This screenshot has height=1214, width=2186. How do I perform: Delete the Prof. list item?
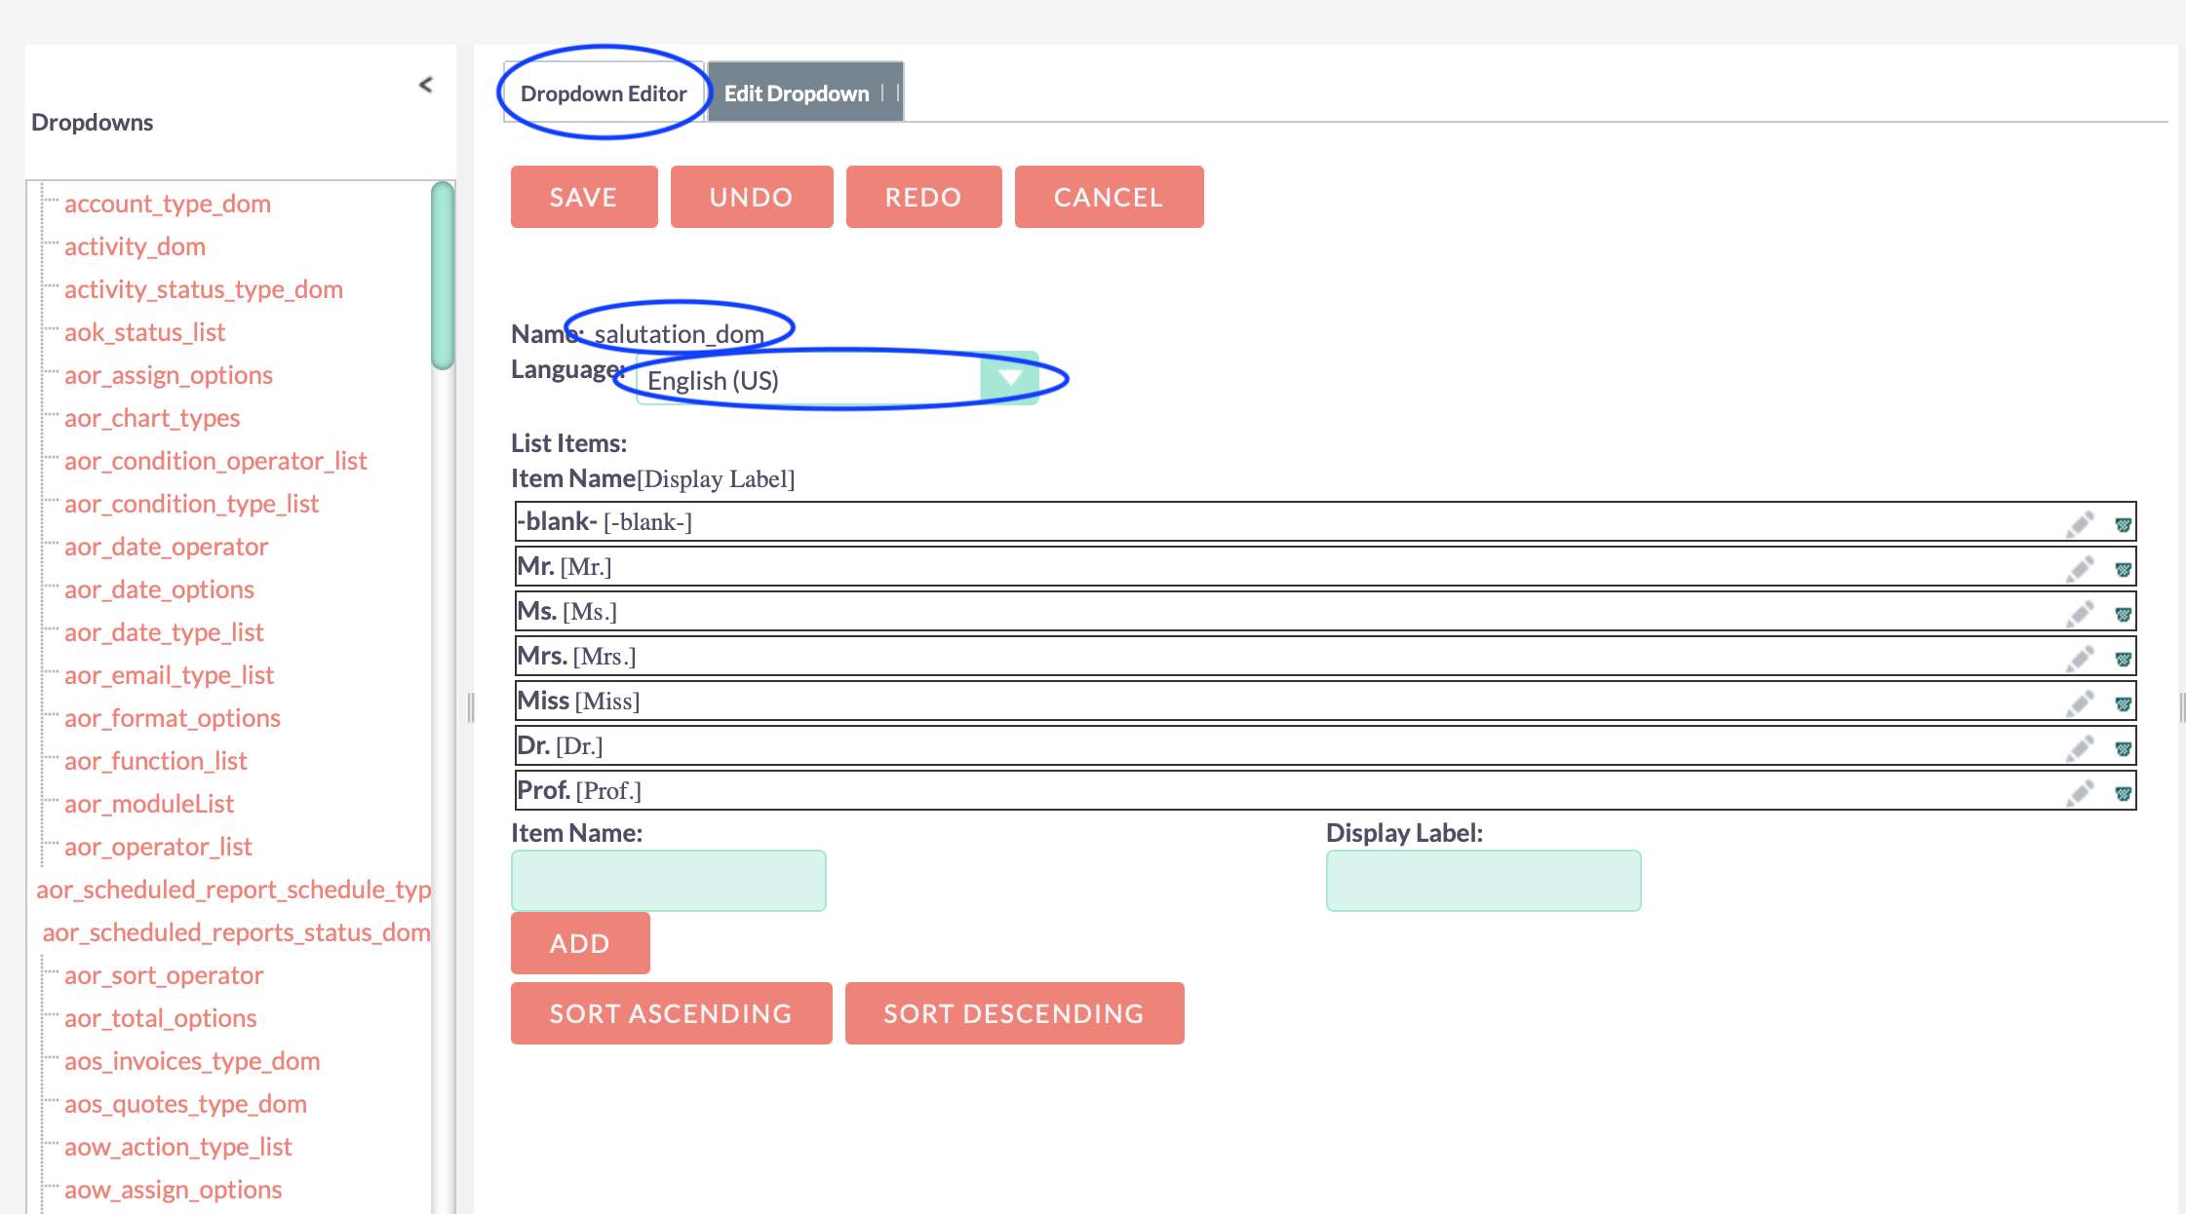click(x=2123, y=794)
